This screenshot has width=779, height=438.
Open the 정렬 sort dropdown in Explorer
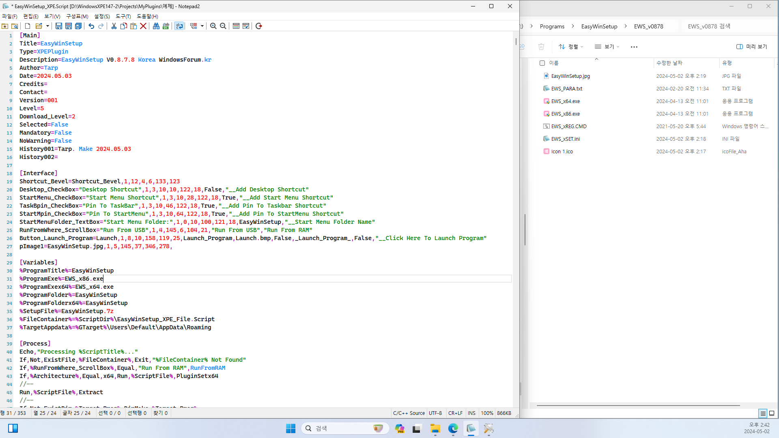click(x=571, y=47)
